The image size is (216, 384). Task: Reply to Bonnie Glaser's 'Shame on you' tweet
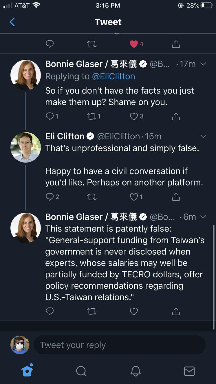pos(50,117)
